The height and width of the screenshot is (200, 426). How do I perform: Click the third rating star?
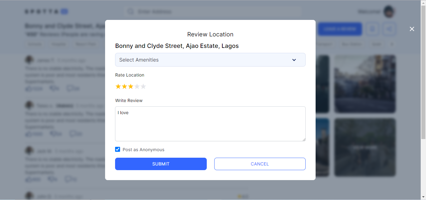coord(131,86)
